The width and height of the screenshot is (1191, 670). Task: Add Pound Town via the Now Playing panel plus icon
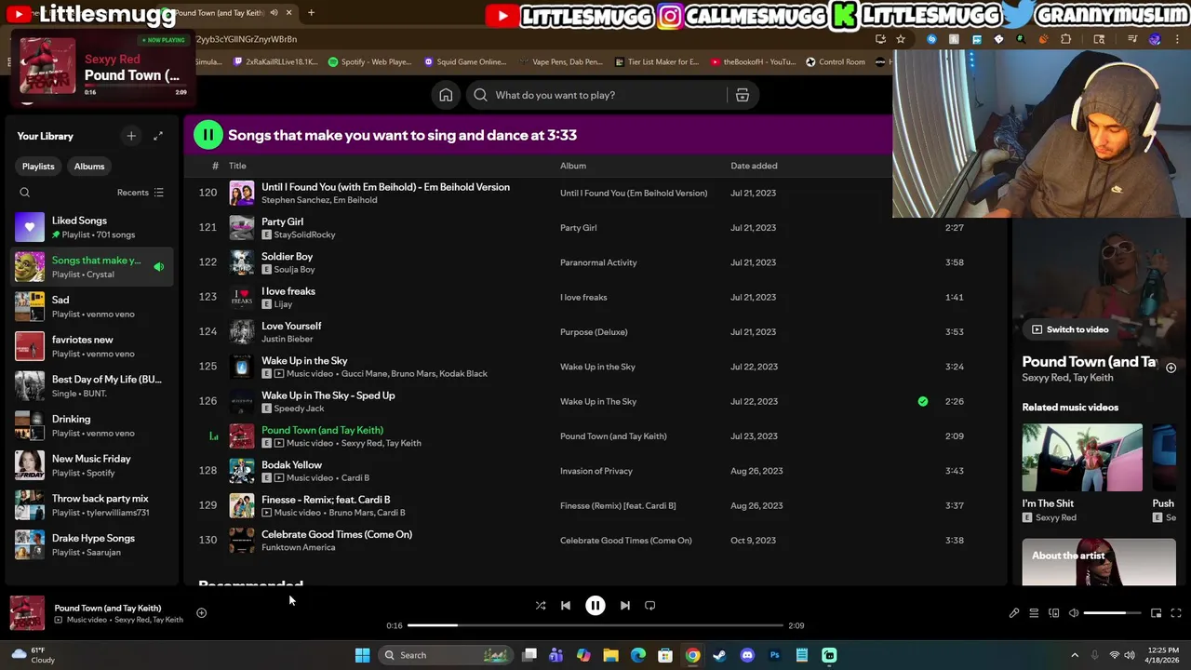(1171, 368)
